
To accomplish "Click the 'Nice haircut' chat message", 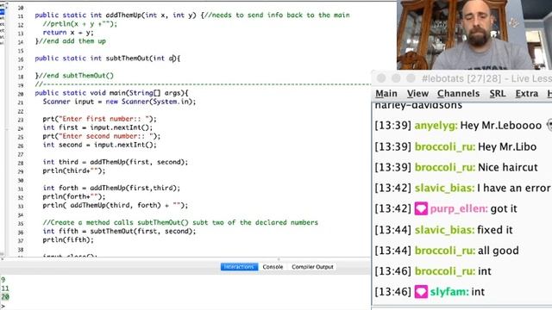I will pos(508,167).
